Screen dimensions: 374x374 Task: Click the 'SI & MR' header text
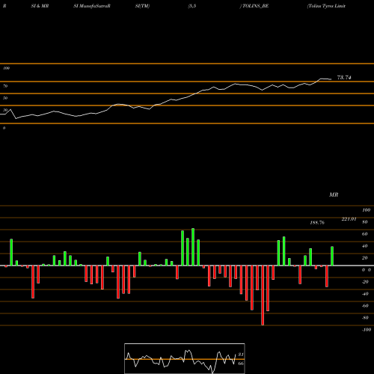(40, 6)
